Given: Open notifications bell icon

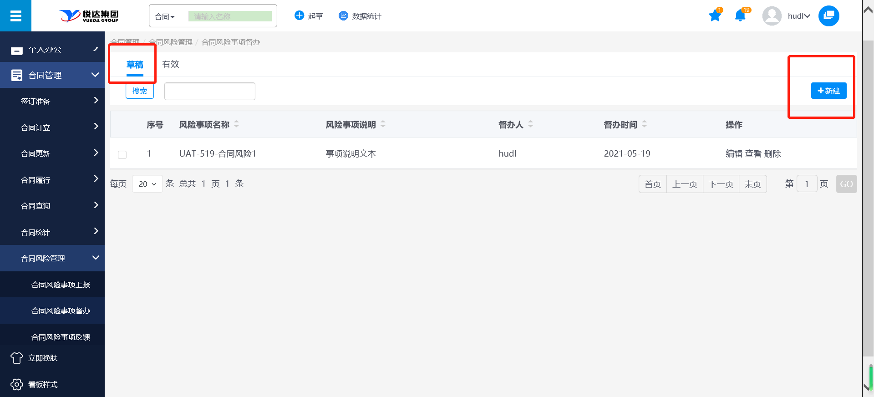Looking at the screenshot, I should 740,16.
